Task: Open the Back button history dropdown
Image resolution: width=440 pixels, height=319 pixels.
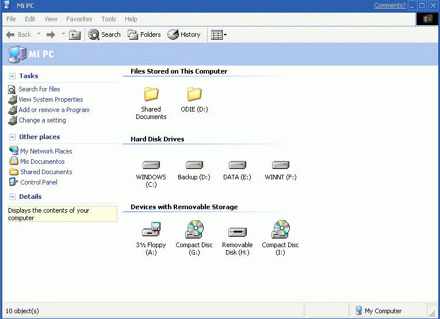Action: point(39,34)
